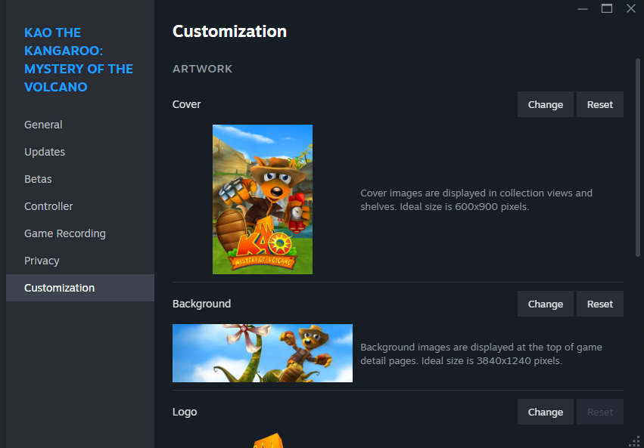
Task: Switch to the Updates tab
Action: click(x=45, y=152)
